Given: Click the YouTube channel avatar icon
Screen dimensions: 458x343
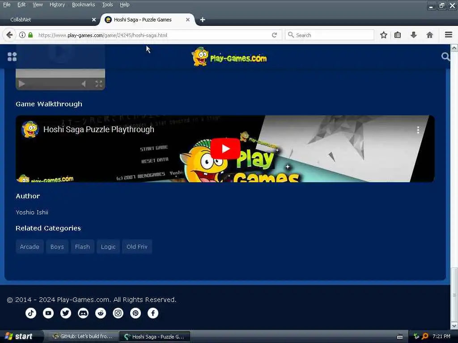Looking at the screenshot, I should [30, 129].
